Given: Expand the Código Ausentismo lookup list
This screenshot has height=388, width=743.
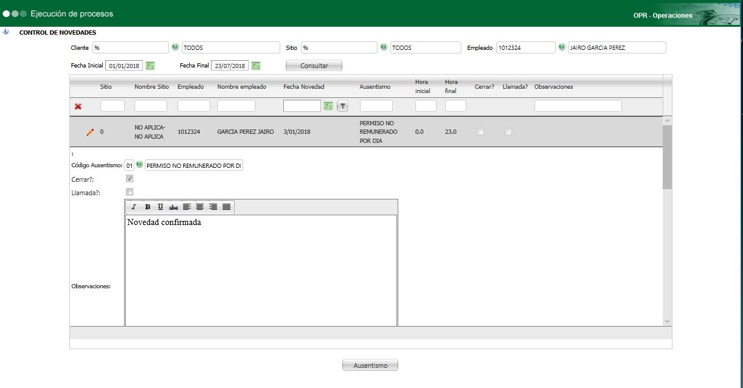Looking at the screenshot, I should tap(139, 165).
